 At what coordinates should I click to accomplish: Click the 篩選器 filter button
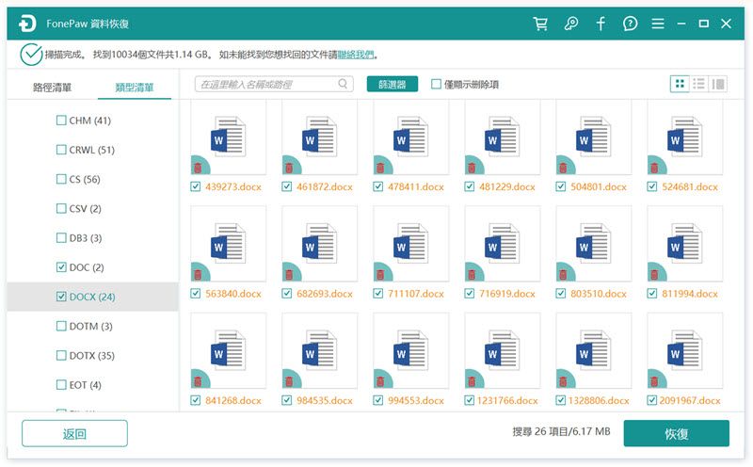(393, 84)
